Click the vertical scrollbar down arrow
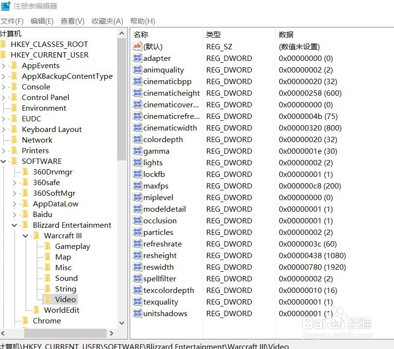 click(x=122, y=323)
